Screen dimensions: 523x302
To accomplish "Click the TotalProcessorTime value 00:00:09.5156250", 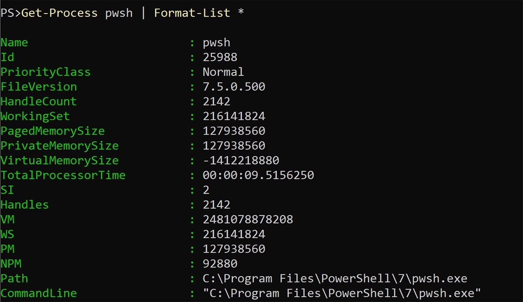I will click(x=258, y=175).
